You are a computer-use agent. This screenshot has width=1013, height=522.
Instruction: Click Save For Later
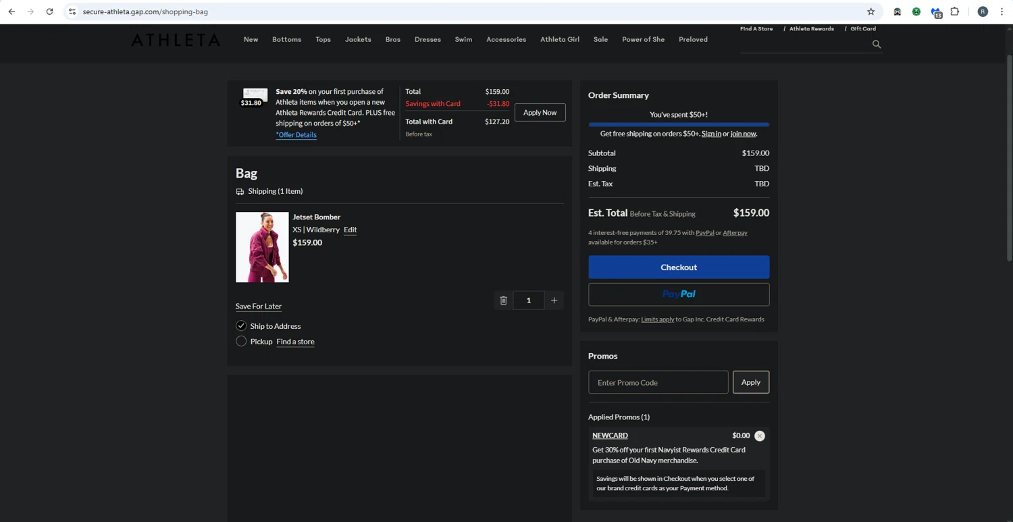259,306
